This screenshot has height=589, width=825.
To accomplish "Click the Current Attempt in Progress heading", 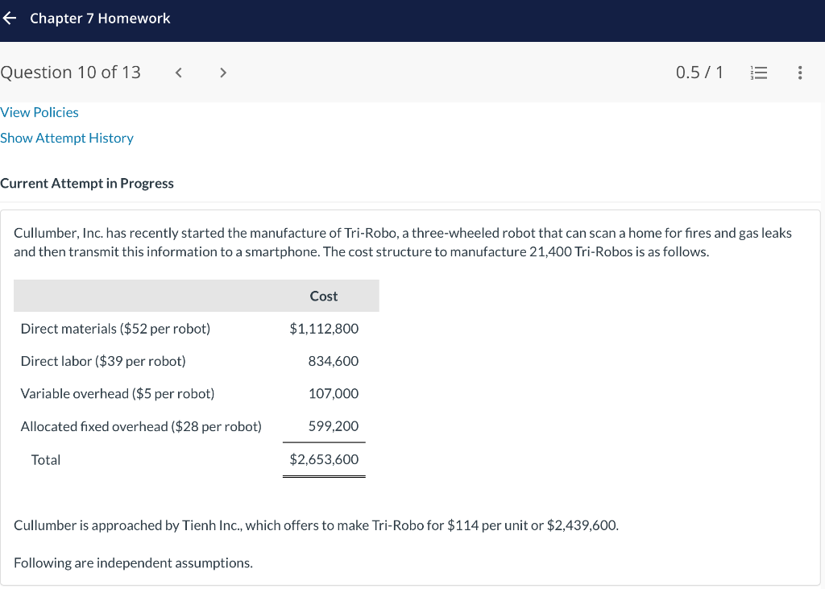I will (x=87, y=183).
